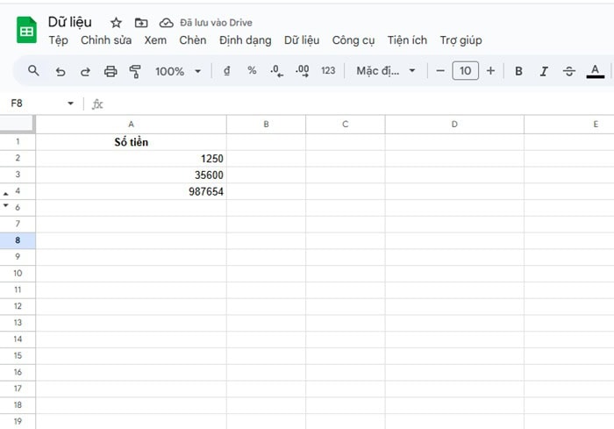Open the Công cụ menu

pos(353,40)
